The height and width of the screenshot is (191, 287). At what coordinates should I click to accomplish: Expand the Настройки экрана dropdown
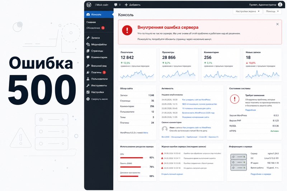(248, 11)
